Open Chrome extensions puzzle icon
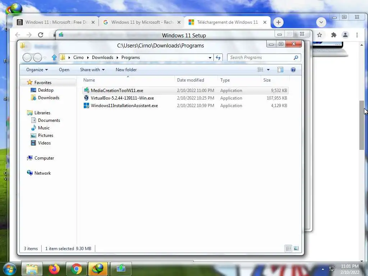The image size is (368, 276). [333, 35]
